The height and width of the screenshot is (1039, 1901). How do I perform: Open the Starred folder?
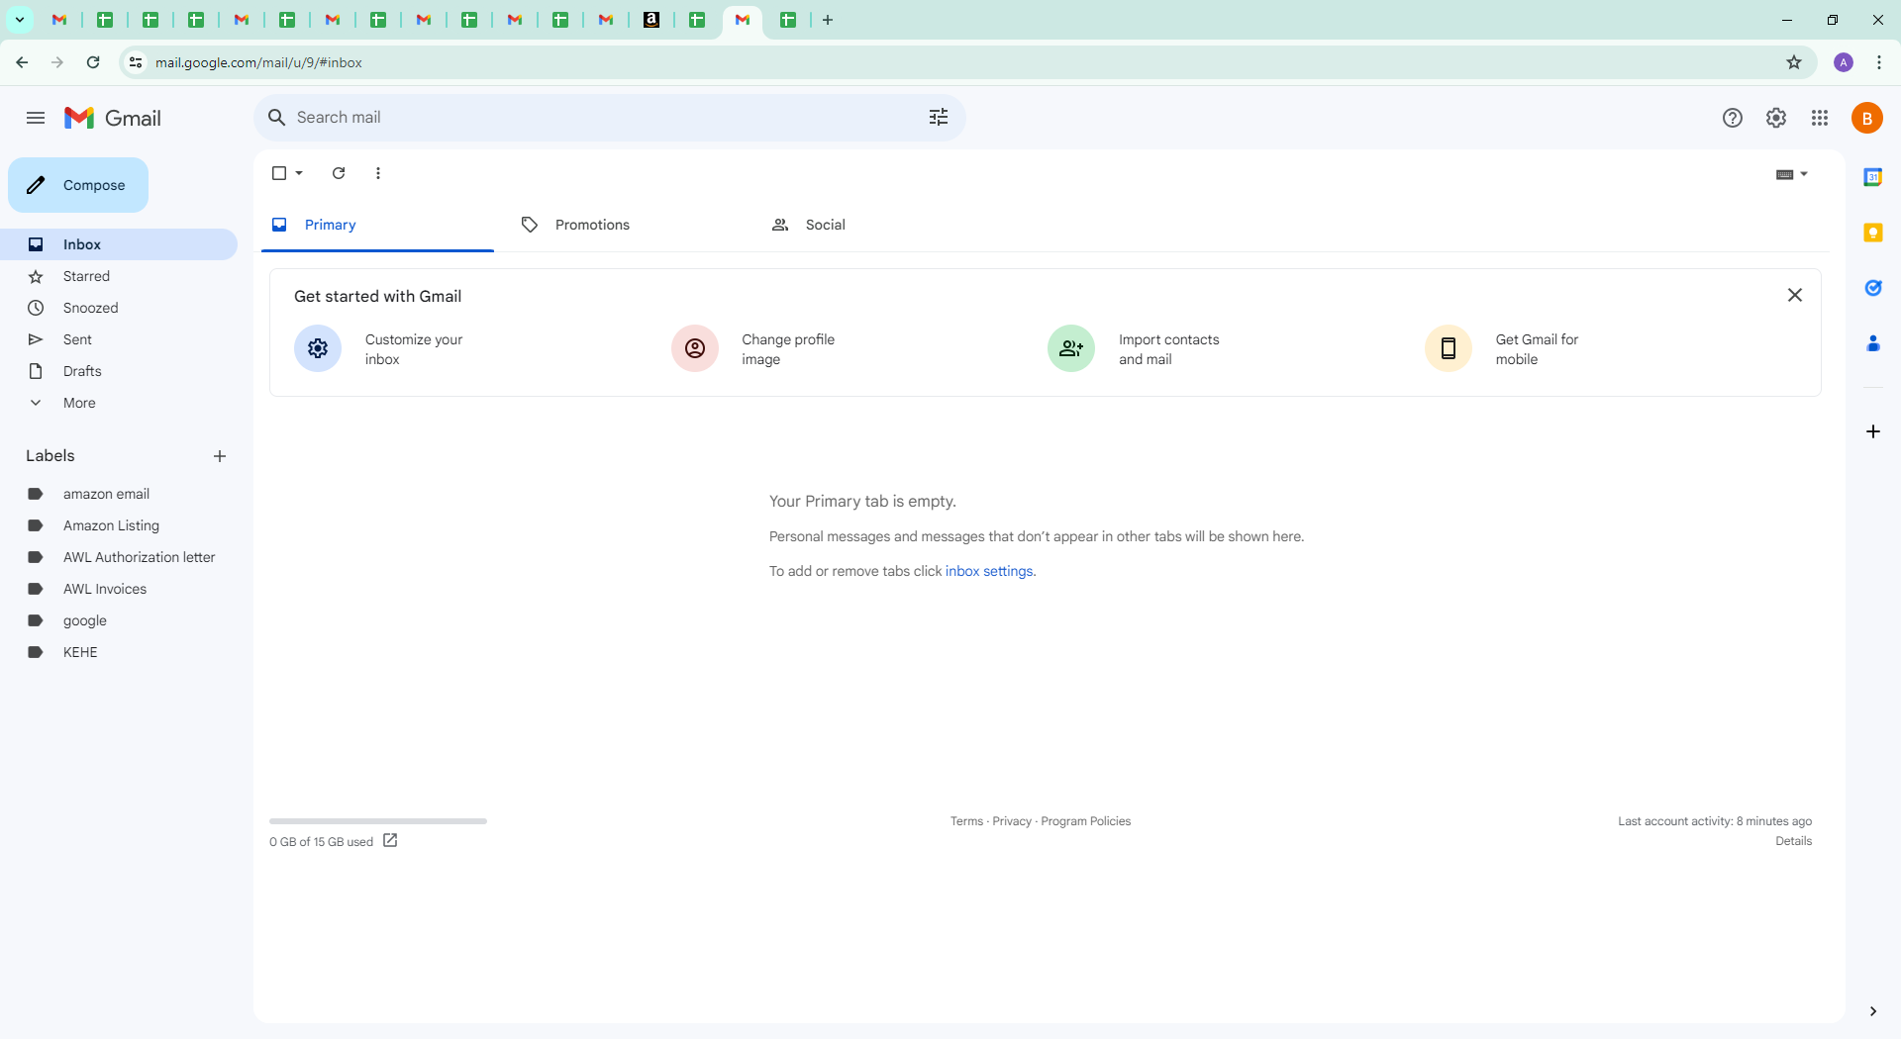coord(119,276)
